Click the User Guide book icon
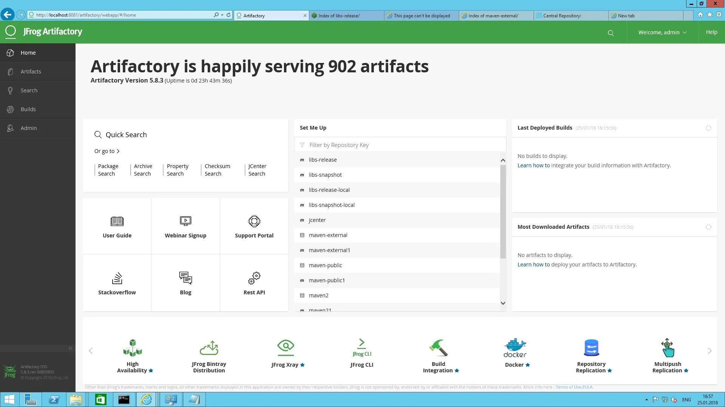 (117, 221)
